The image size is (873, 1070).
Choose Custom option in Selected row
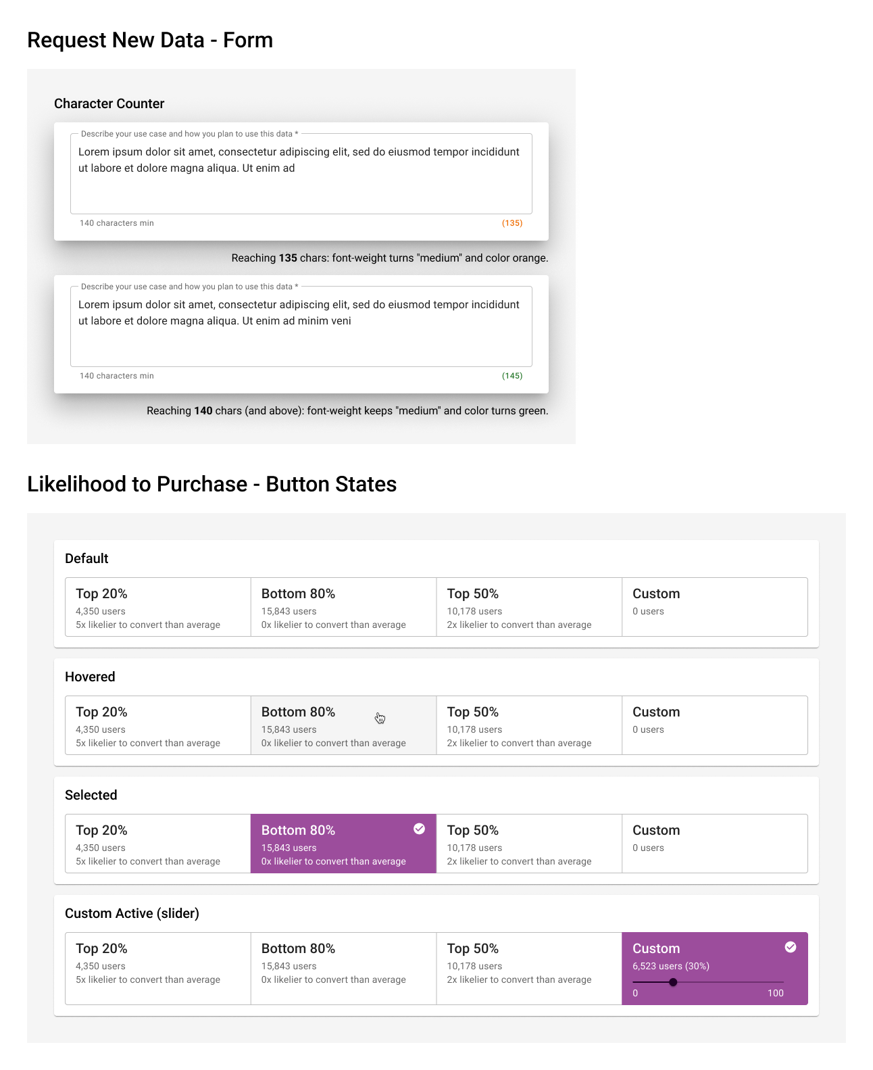tap(715, 844)
